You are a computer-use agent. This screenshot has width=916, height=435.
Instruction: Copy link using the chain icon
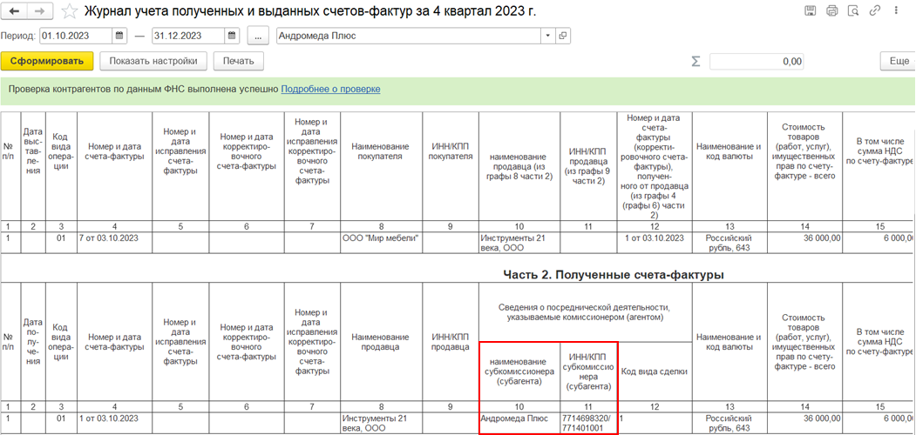pyautogui.click(x=875, y=10)
